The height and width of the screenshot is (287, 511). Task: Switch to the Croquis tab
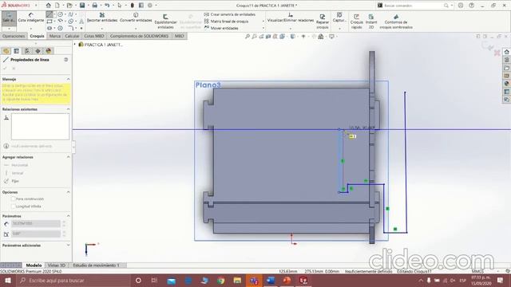(x=37, y=36)
